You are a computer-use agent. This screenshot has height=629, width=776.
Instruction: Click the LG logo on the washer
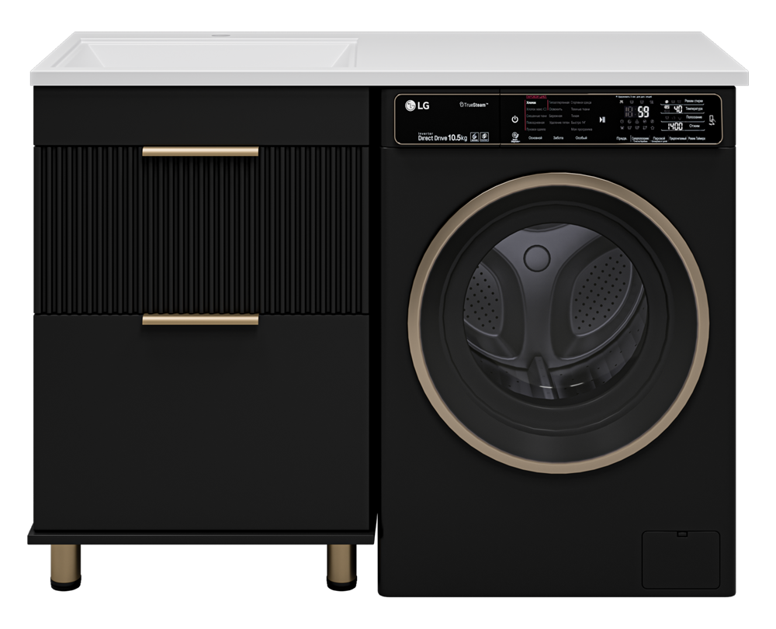(416, 107)
